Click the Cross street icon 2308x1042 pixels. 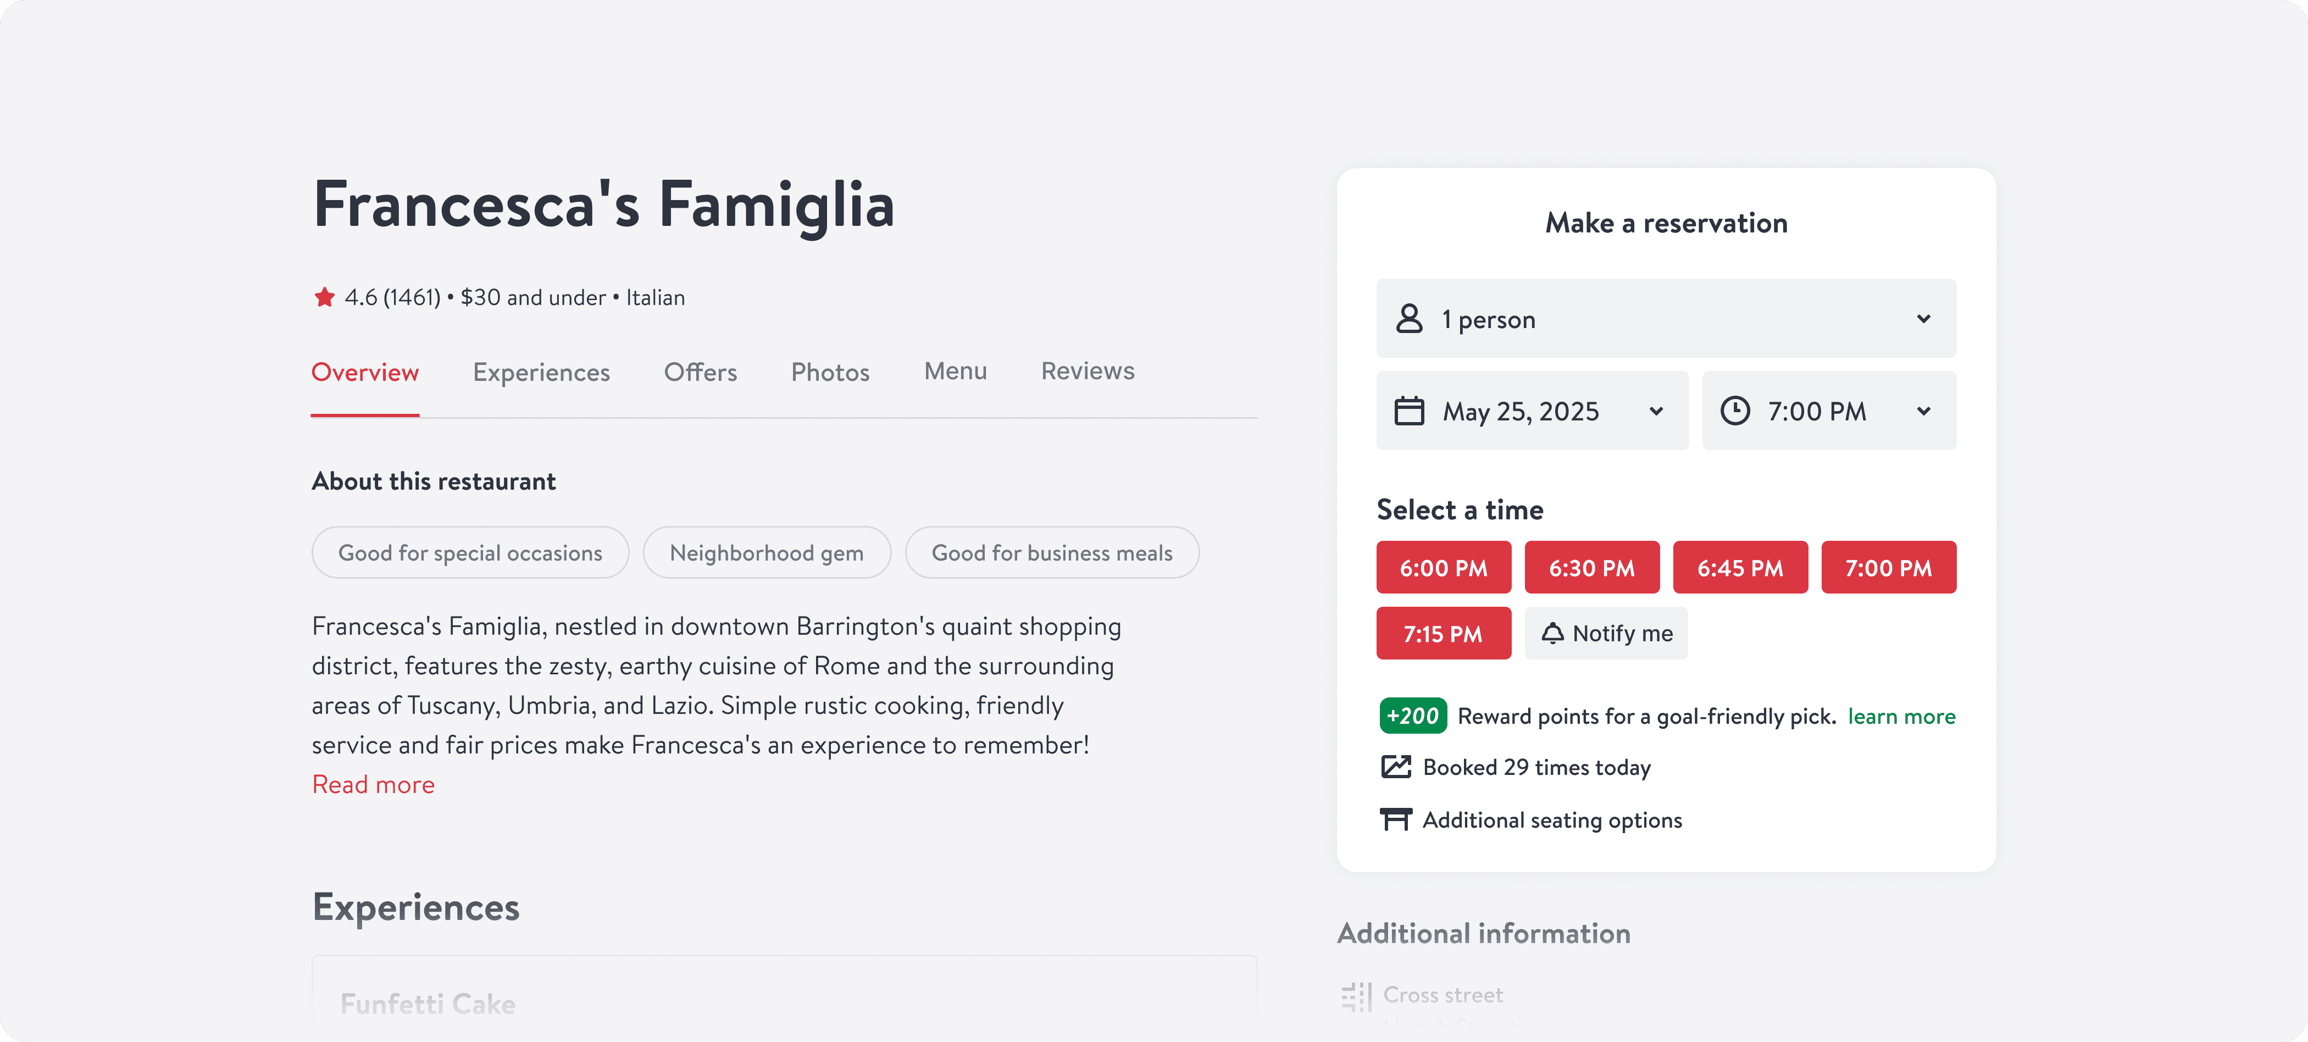[x=1356, y=995]
